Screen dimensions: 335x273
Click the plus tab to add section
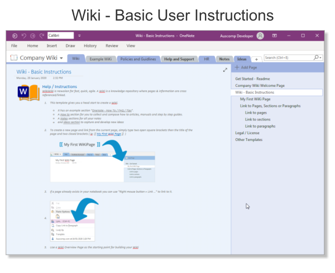pyautogui.click(x=257, y=60)
